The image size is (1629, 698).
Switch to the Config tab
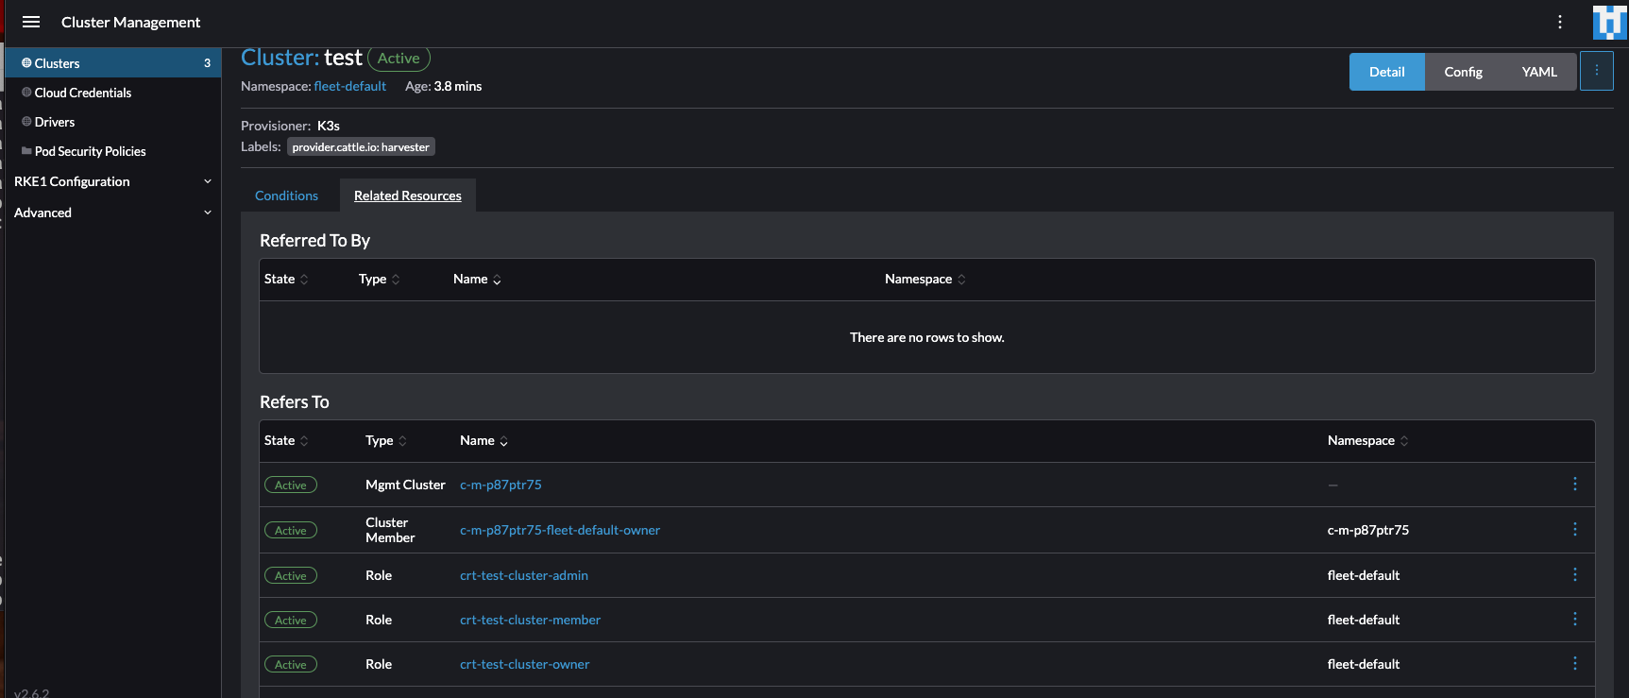[x=1463, y=71]
